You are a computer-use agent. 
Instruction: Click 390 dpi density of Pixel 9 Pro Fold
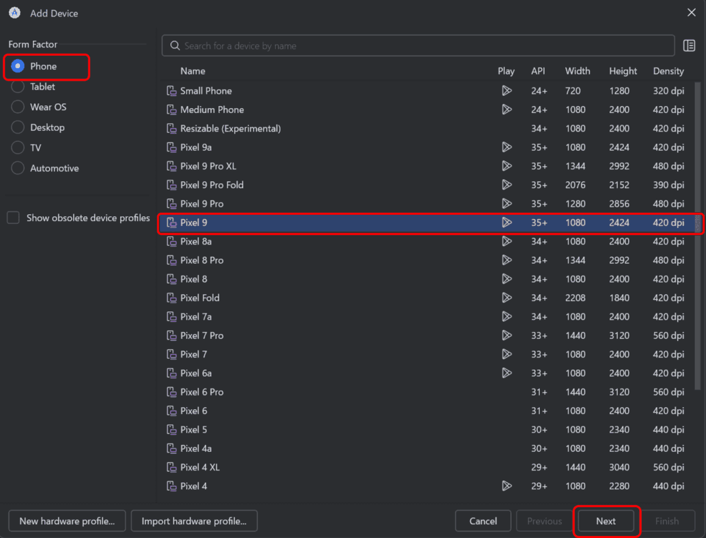[x=669, y=185]
